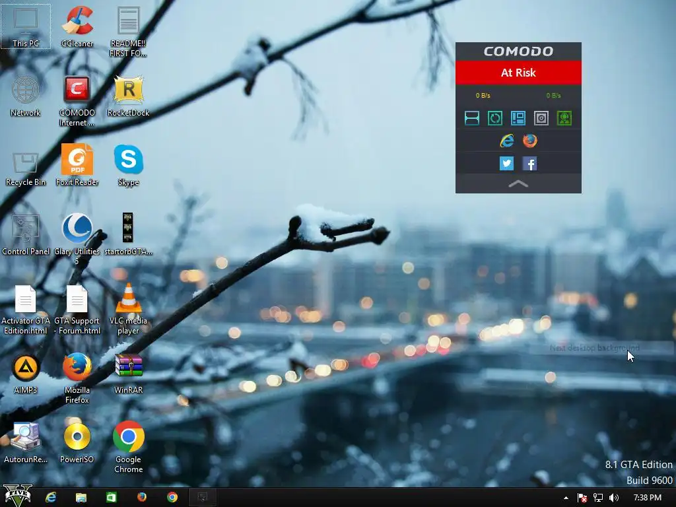The width and height of the screenshot is (676, 507).
Task: Click the red At Risk status bar
Action: (x=518, y=73)
